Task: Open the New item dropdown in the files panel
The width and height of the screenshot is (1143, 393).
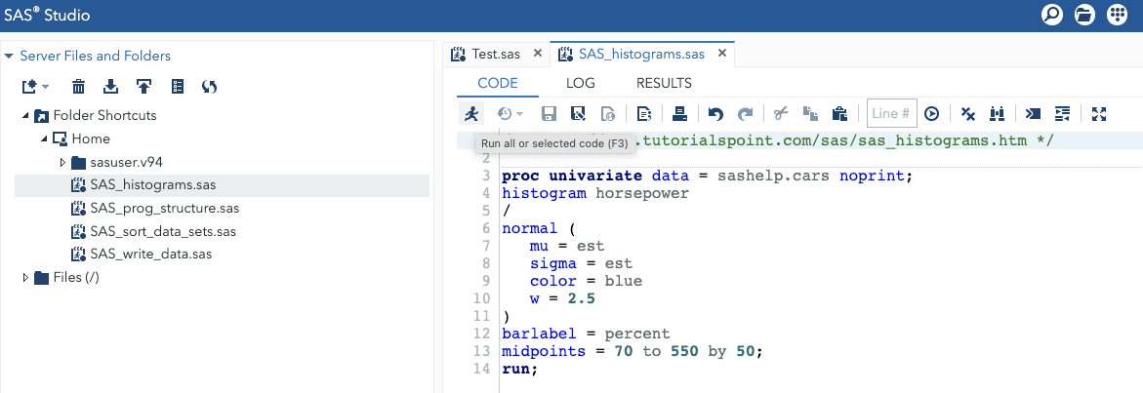Action: (x=35, y=87)
